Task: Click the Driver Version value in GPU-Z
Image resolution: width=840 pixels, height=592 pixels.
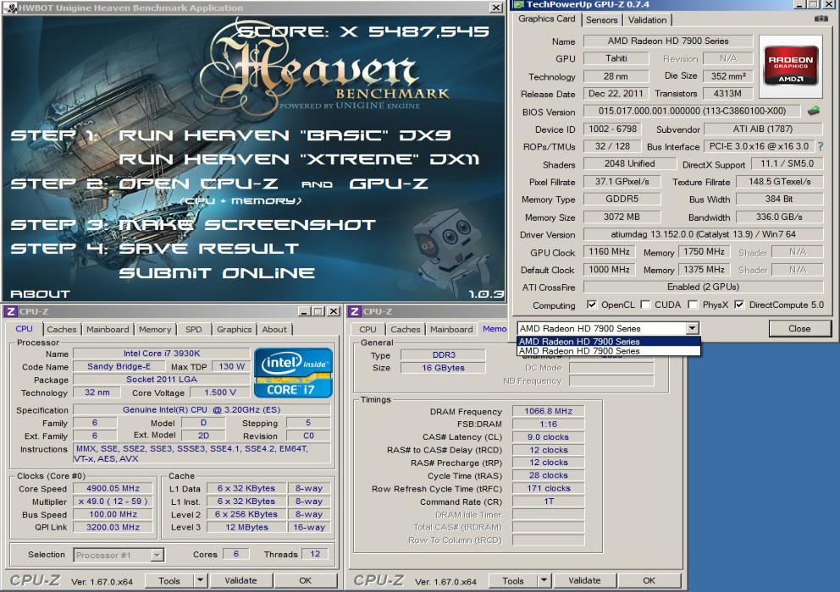Action: 703,234
